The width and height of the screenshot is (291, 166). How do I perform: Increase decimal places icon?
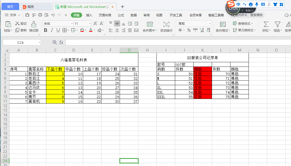pos(202,30)
